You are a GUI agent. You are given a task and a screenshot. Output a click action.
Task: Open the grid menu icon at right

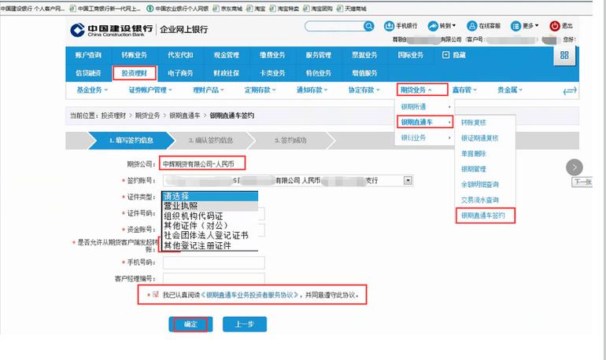pos(564,55)
